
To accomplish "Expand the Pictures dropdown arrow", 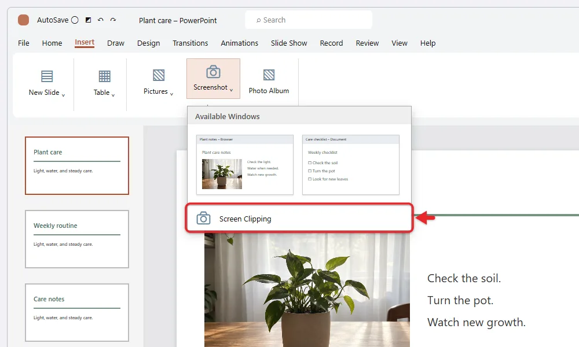I will click(171, 94).
